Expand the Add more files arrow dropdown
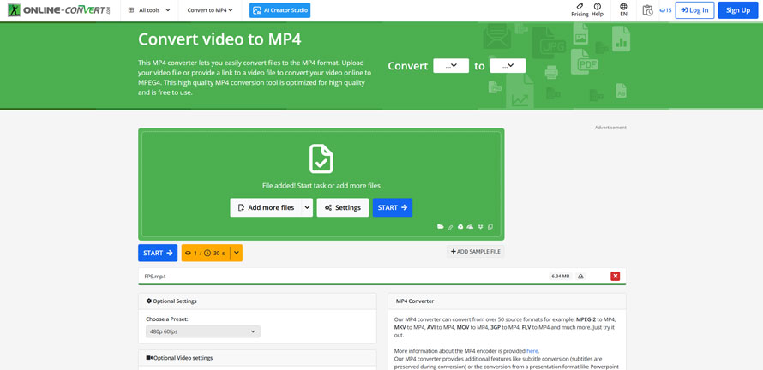This screenshot has height=370, width=763. 307,207
